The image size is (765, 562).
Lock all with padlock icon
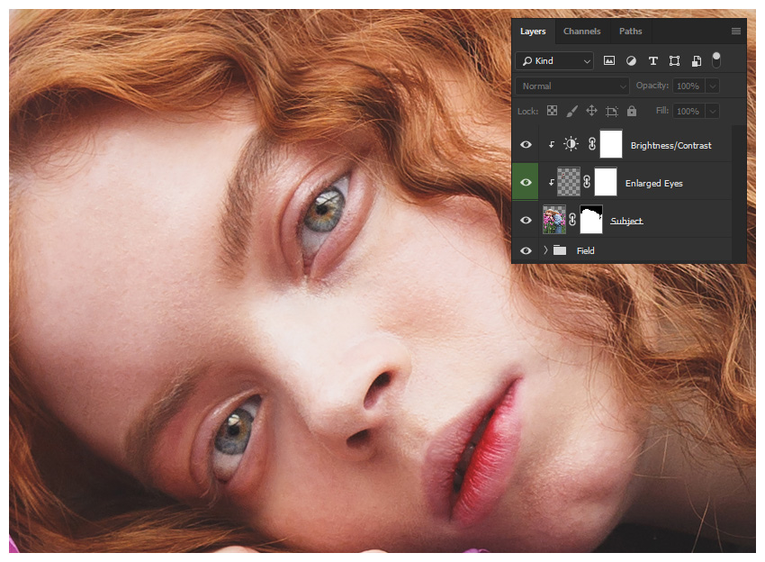tap(631, 111)
